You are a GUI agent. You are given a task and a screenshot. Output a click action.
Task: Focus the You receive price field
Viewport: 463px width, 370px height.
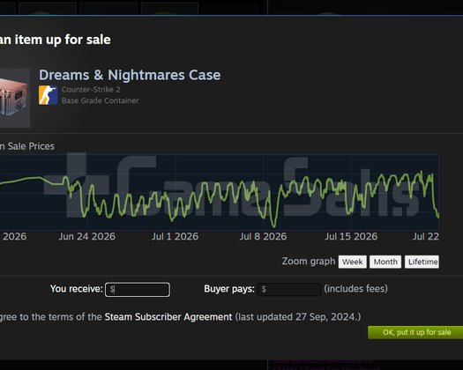(x=138, y=290)
